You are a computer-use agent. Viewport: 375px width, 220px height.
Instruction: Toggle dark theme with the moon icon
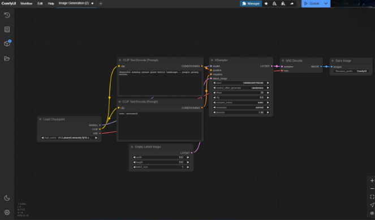pyautogui.click(x=7, y=198)
